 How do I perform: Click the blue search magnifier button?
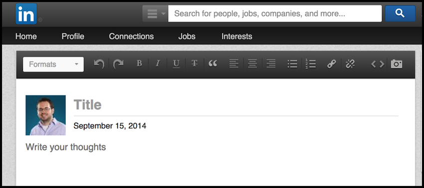(x=400, y=13)
